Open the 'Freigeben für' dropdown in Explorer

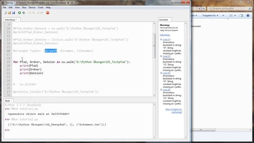click(210, 15)
